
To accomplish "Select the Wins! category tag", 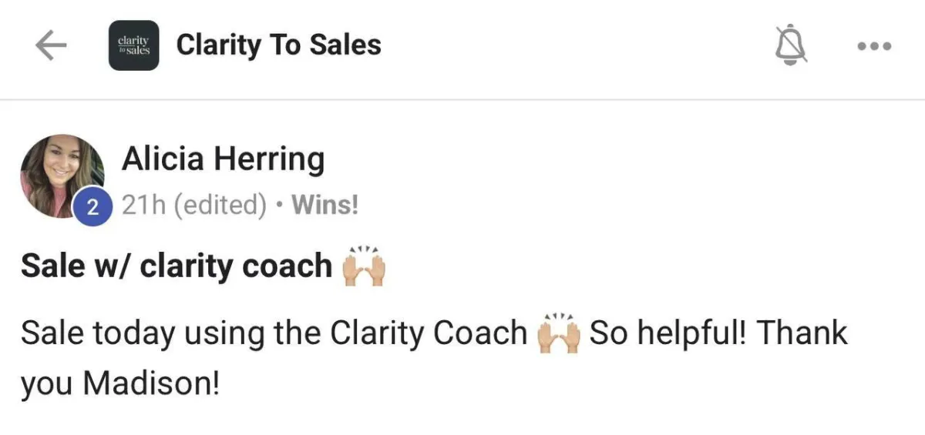I will click(325, 206).
